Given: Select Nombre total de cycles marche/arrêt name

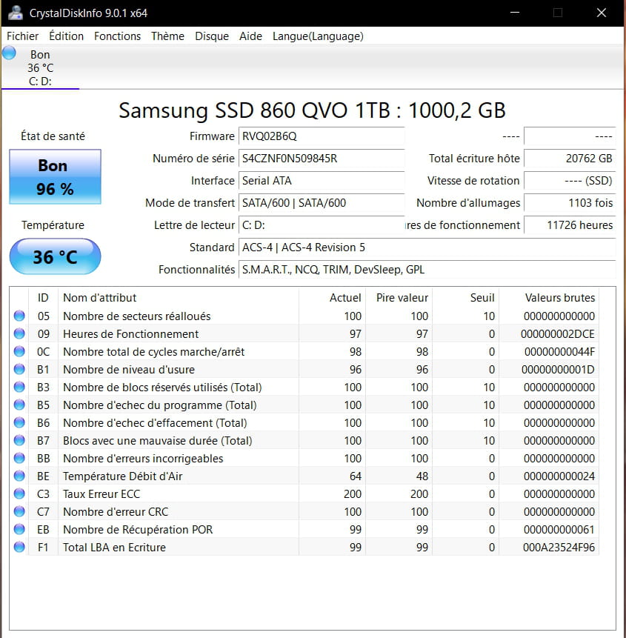Looking at the screenshot, I should pyautogui.click(x=154, y=351).
